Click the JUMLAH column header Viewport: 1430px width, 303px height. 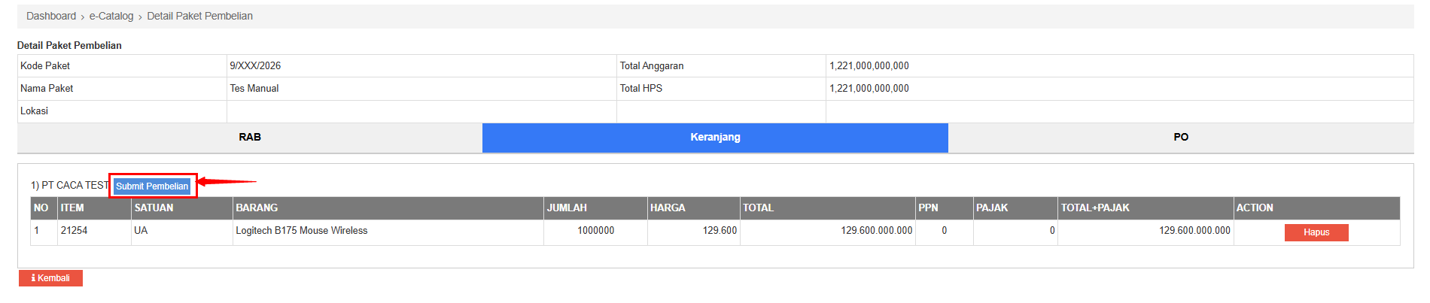567,208
